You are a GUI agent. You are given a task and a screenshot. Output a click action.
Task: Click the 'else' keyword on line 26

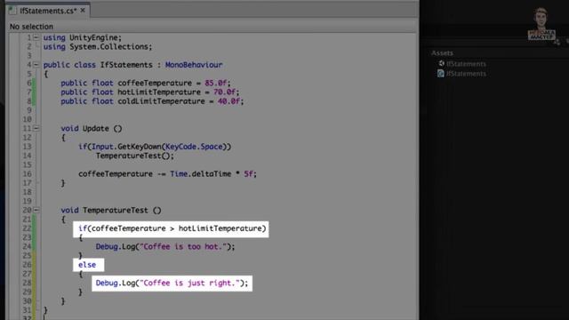[87, 265]
